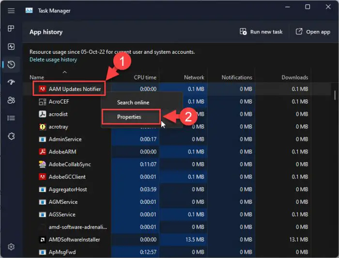Open the Details list sidebar icon

[11, 118]
